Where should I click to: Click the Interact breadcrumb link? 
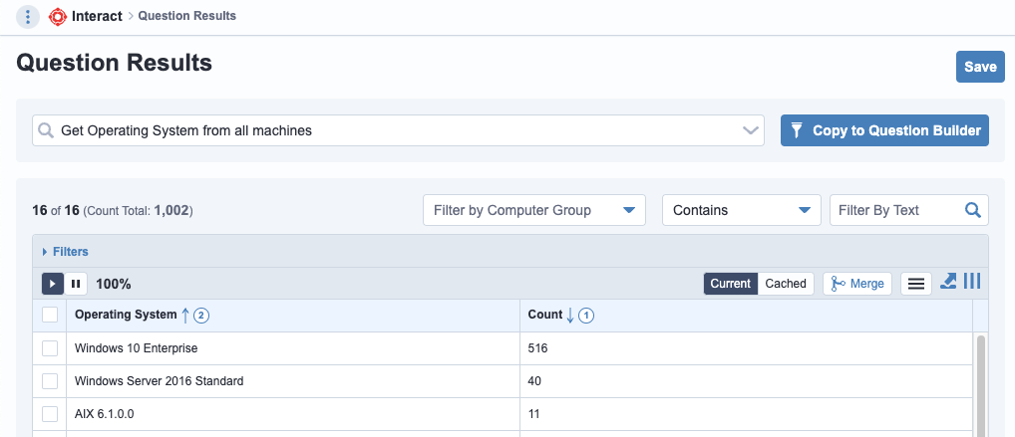point(97,16)
